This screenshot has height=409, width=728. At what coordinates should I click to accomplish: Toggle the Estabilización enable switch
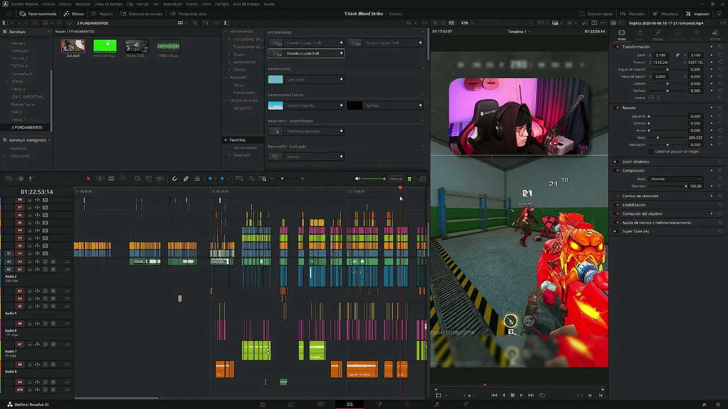pos(615,204)
